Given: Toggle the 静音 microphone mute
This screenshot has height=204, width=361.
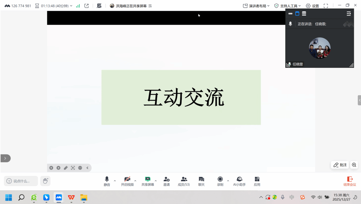Looking at the screenshot, I should 107,181.
